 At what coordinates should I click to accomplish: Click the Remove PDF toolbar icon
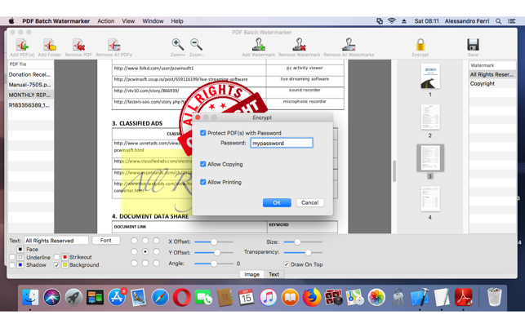pos(78,45)
